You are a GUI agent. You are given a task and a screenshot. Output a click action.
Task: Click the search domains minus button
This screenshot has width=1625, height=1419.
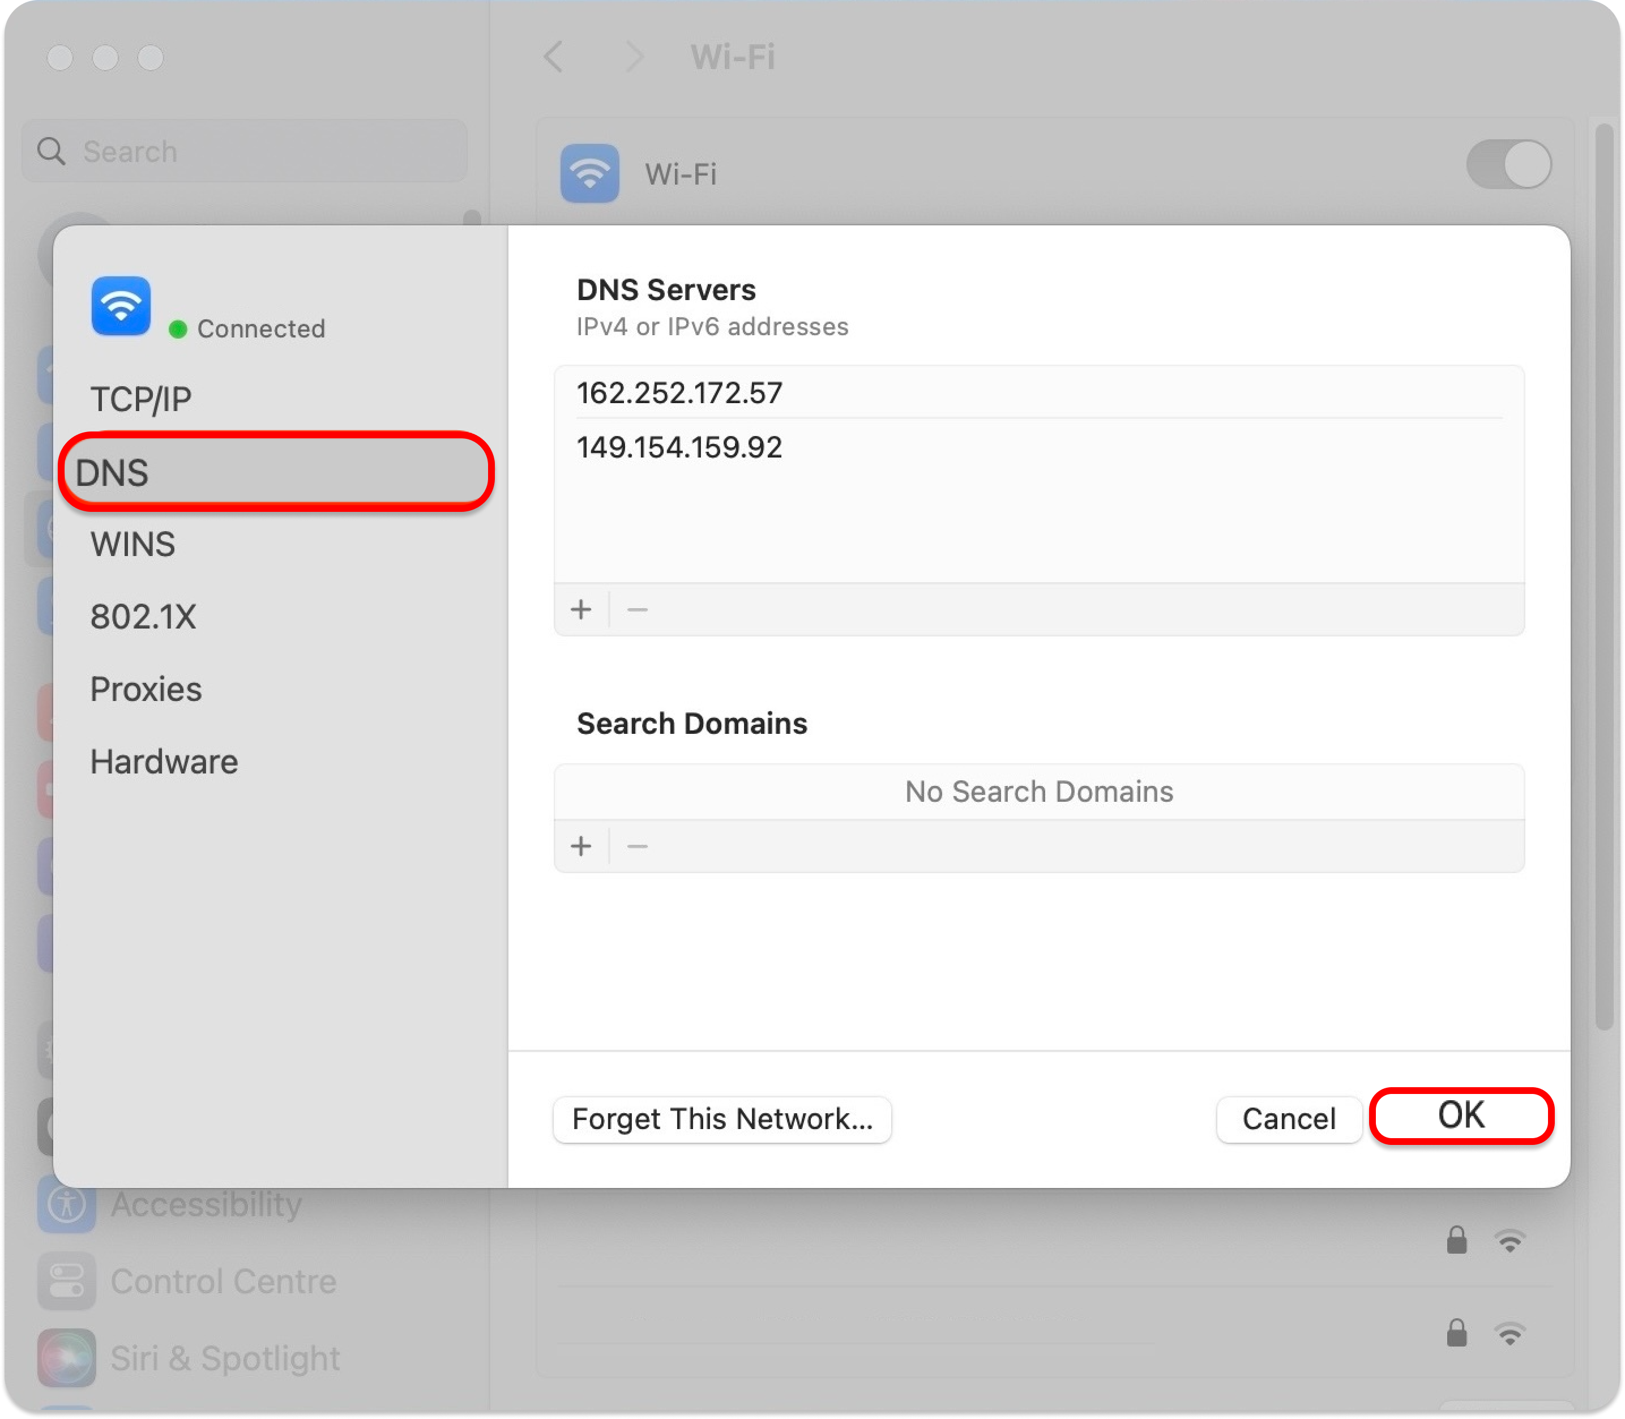click(x=638, y=847)
